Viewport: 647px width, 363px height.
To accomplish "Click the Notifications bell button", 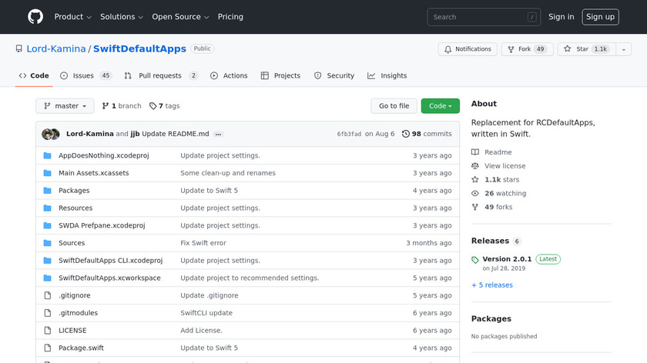I will coord(468,49).
